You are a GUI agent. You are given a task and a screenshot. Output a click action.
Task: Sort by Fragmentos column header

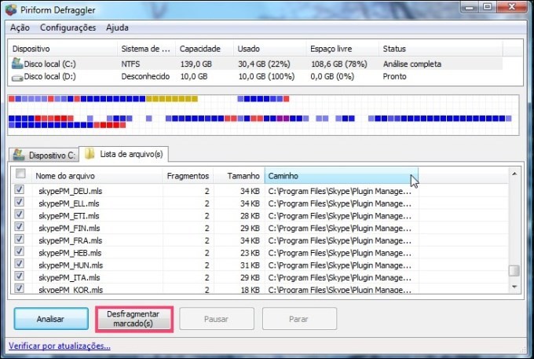tap(188, 176)
